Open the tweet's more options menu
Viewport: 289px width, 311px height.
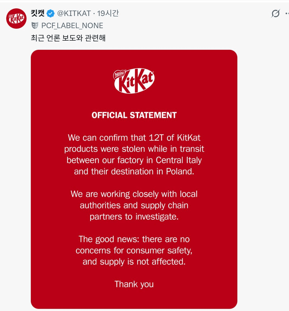tap(287, 13)
